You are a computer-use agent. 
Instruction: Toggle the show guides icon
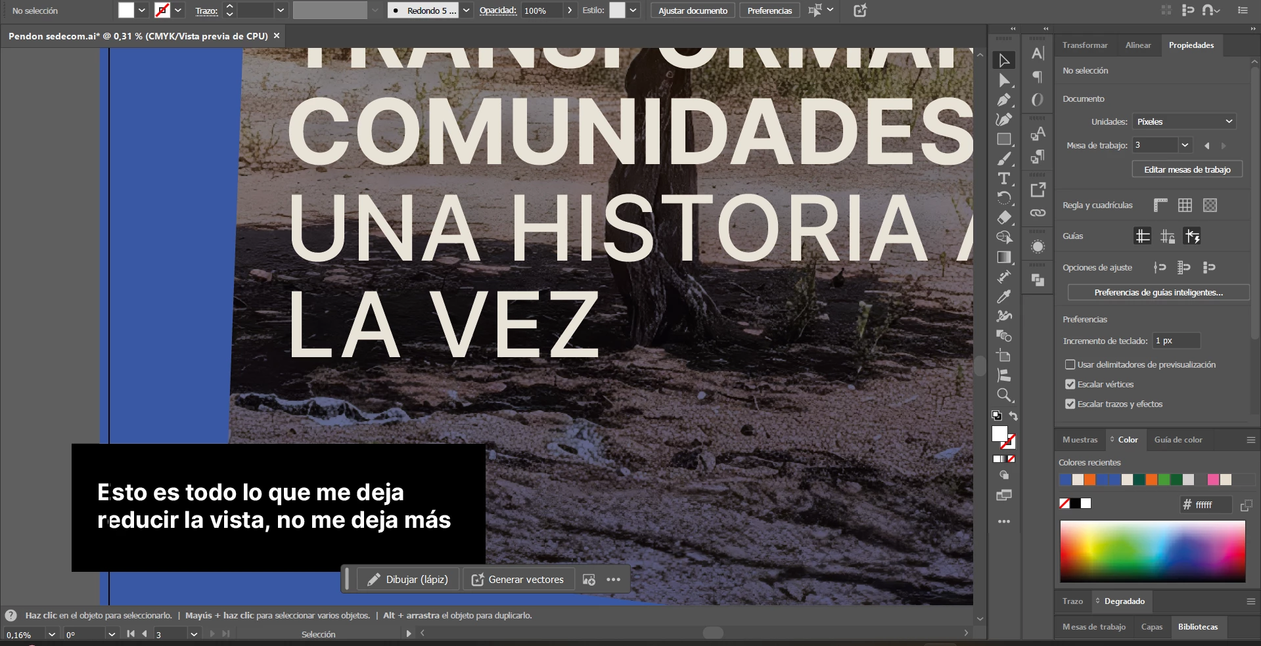point(1143,236)
